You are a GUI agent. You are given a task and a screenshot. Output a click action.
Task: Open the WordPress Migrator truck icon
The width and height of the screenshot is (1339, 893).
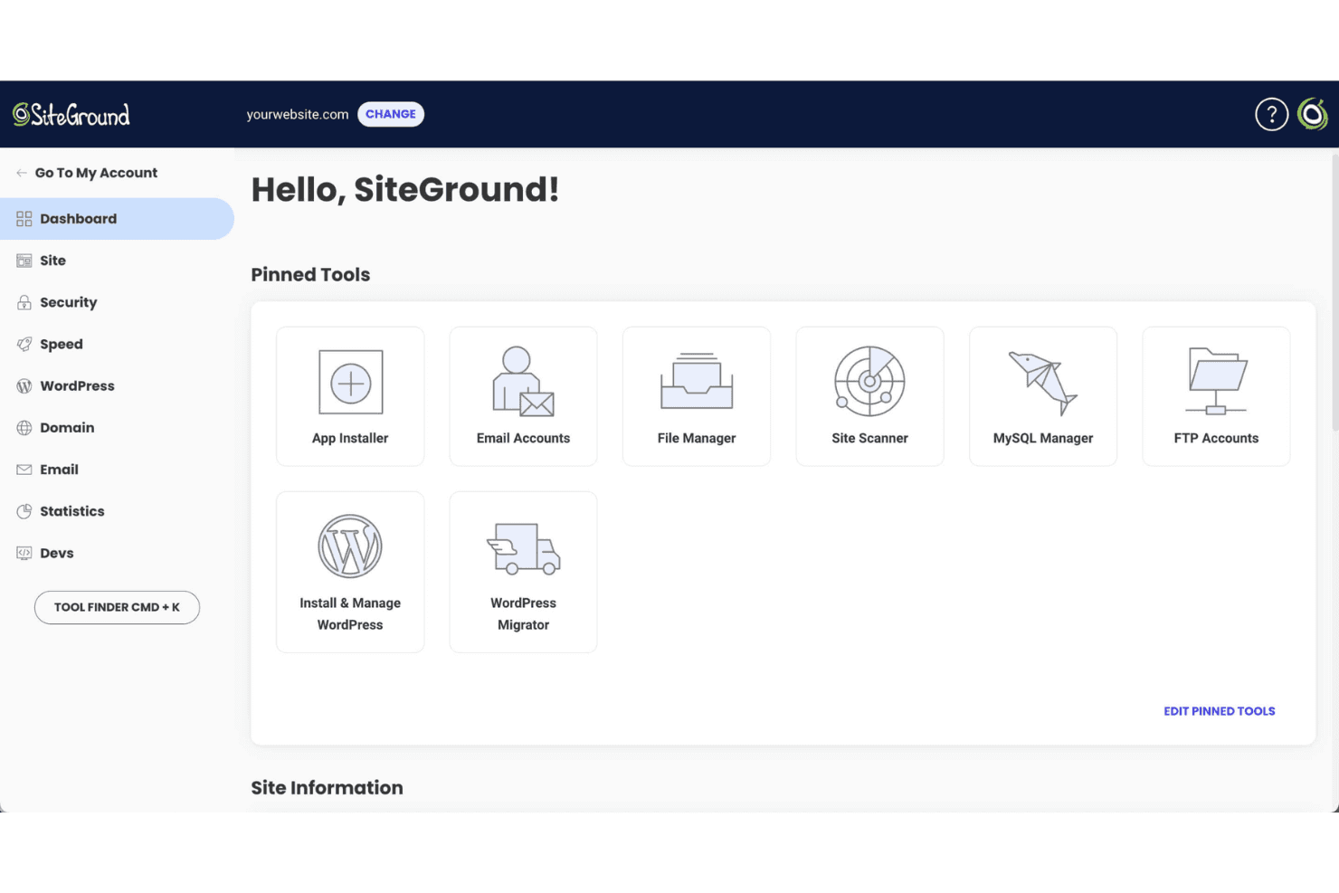pyautogui.click(x=523, y=548)
